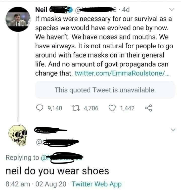
Task: Click the share icon on Neil's tweet
Action: point(149,108)
